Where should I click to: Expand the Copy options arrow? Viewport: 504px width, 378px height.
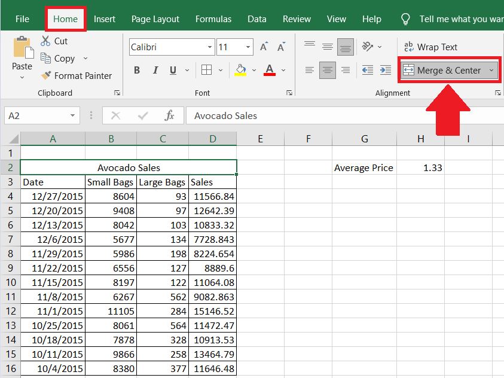point(85,59)
